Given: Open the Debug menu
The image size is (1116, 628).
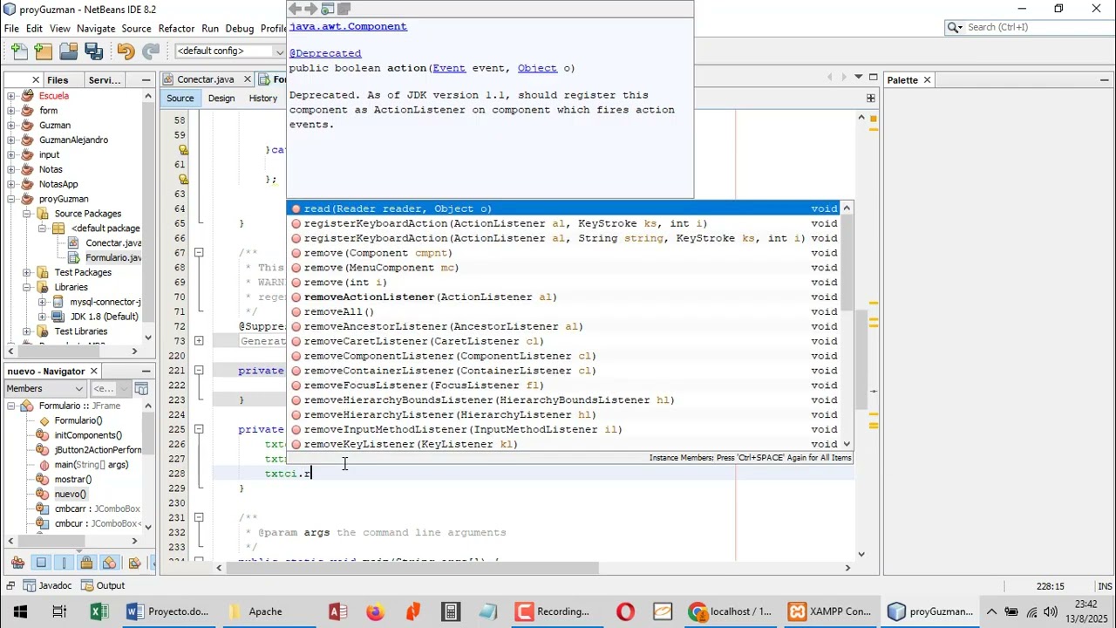Looking at the screenshot, I should (x=239, y=28).
